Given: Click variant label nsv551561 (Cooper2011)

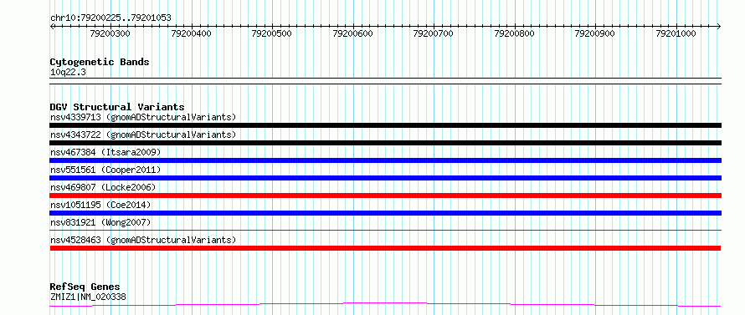Looking at the screenshot, I should click(105, 170).
